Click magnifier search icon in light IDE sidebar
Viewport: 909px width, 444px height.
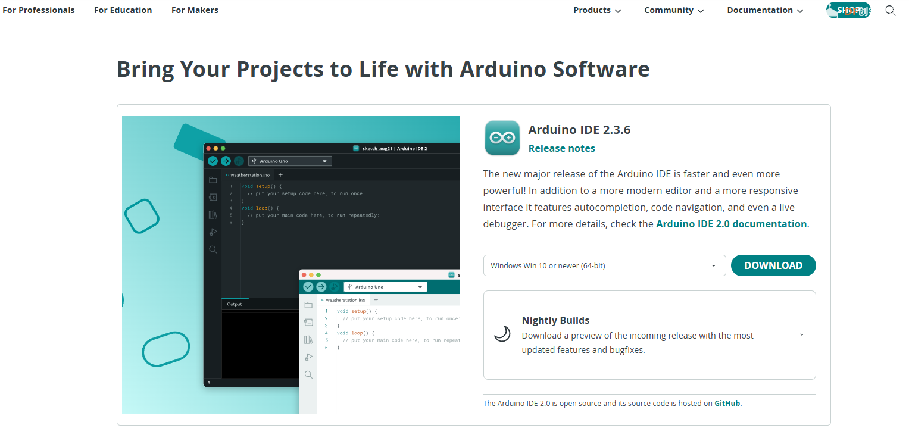308,374
